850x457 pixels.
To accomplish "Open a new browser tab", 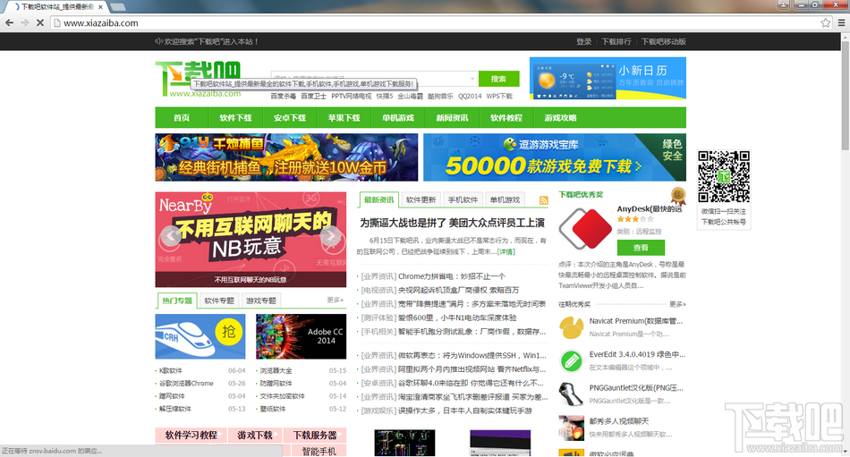I will (117, 7).
